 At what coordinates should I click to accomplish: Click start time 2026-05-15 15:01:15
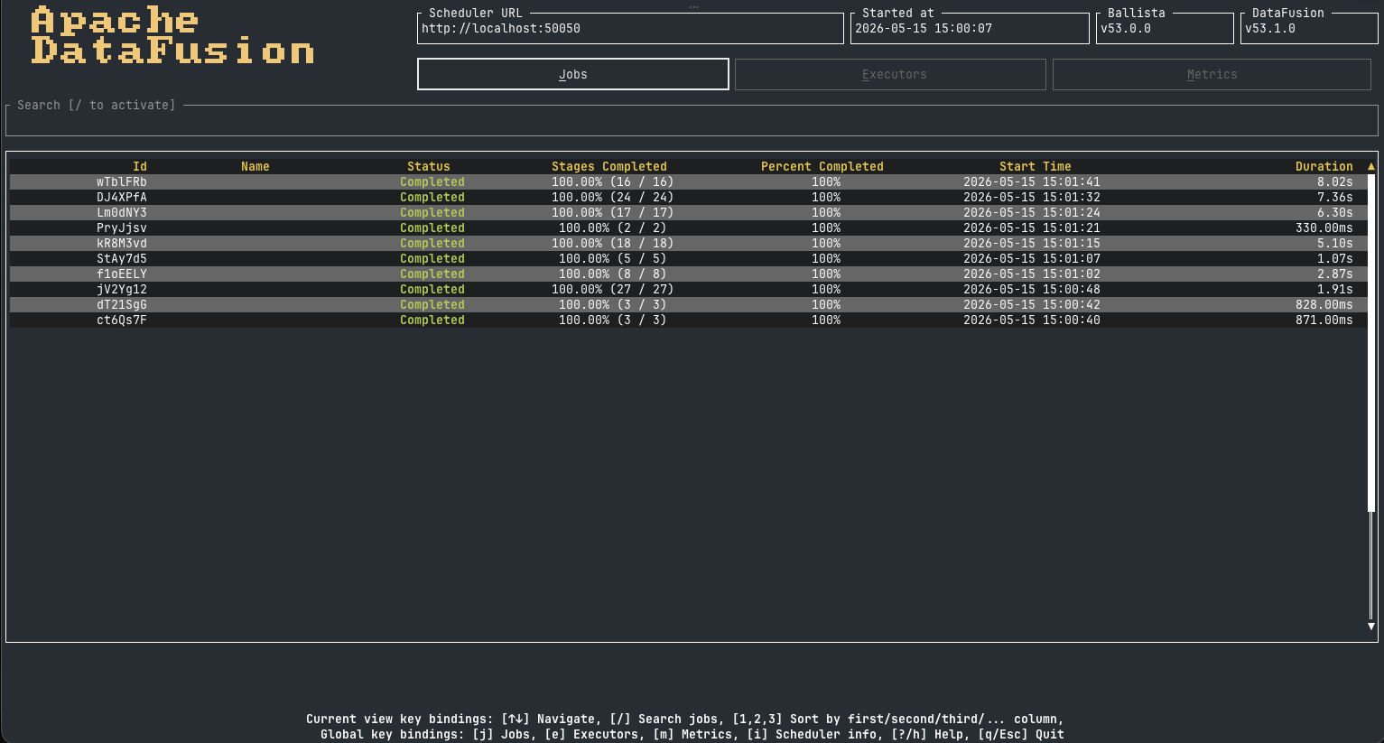(1032, 243)
